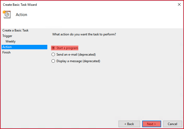Viewport: 184px width, 129px height.
Task: Click the task scheduler clock icon
Action: click(7, 14)
